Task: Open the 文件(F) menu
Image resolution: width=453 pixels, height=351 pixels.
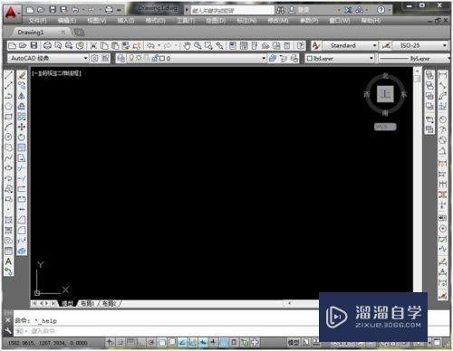Action: point(38,21)
